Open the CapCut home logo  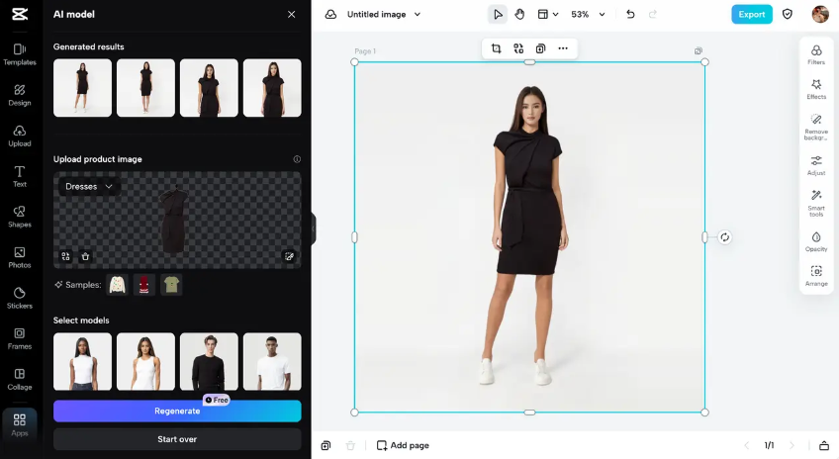(20, 14)
